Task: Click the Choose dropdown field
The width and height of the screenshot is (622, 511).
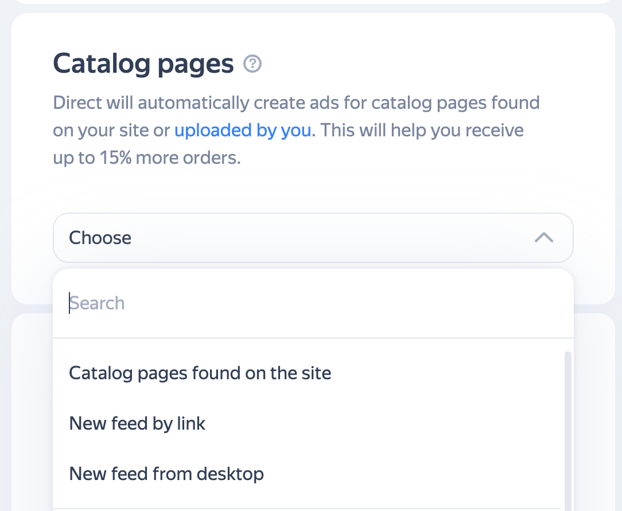Action: click(x=313, y=238)
